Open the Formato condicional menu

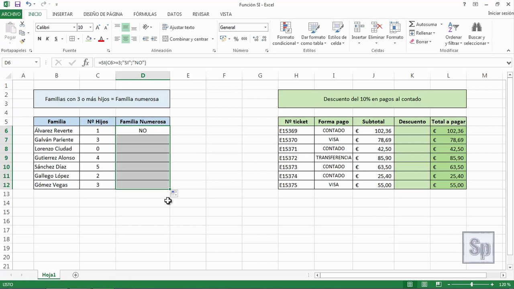pyautogui.click(x=286, y=33)
